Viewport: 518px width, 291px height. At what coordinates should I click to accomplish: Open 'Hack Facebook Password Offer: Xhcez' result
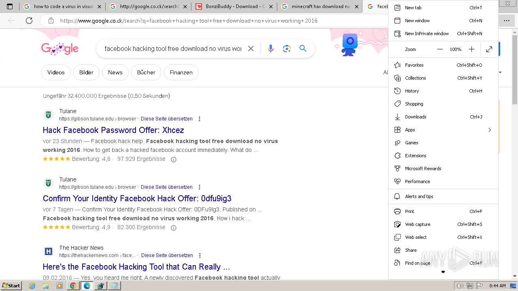click(113, 130)
